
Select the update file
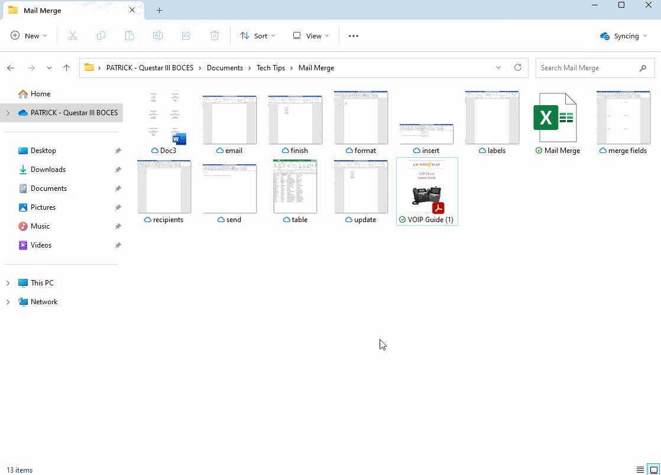[x=361, y=191]
